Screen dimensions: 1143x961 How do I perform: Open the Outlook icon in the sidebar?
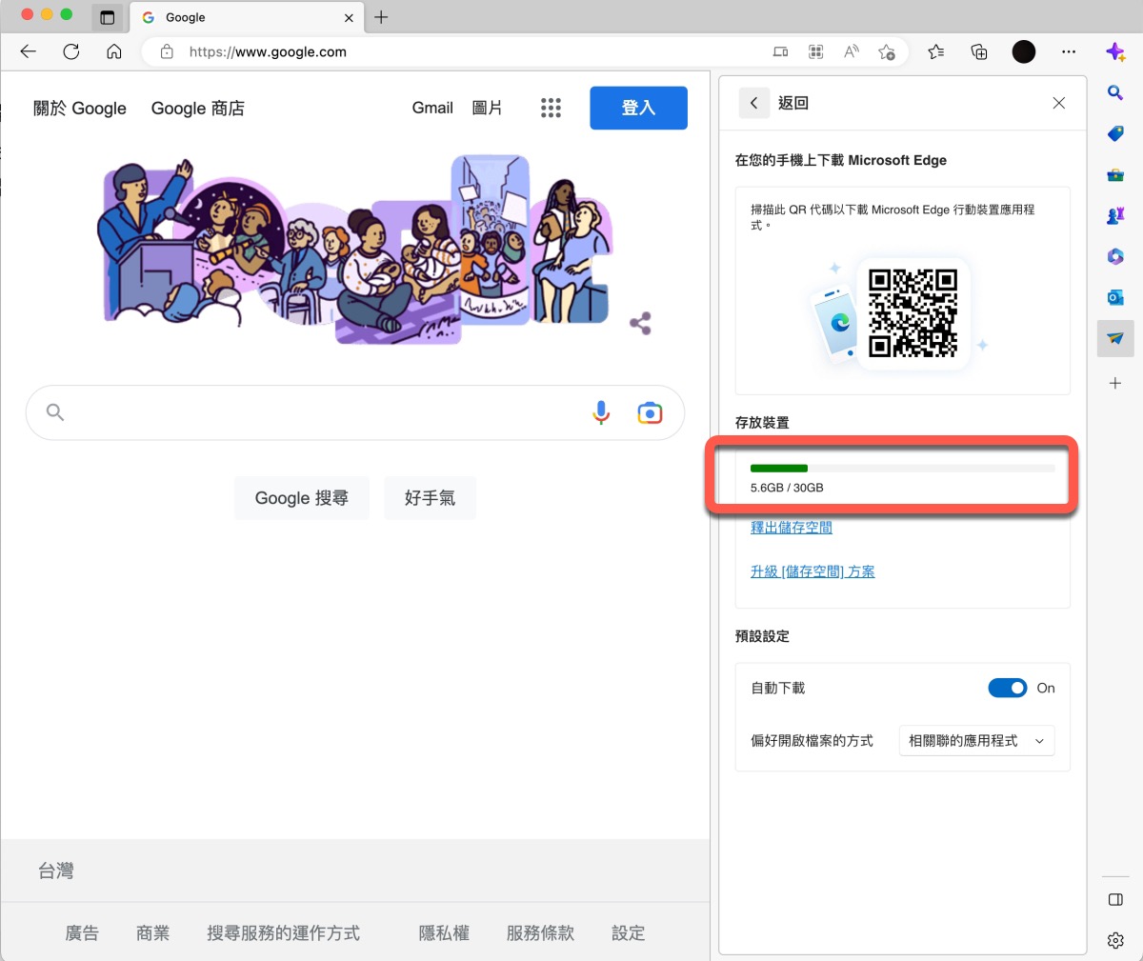pyautogui.click(x=1115, y=297)
